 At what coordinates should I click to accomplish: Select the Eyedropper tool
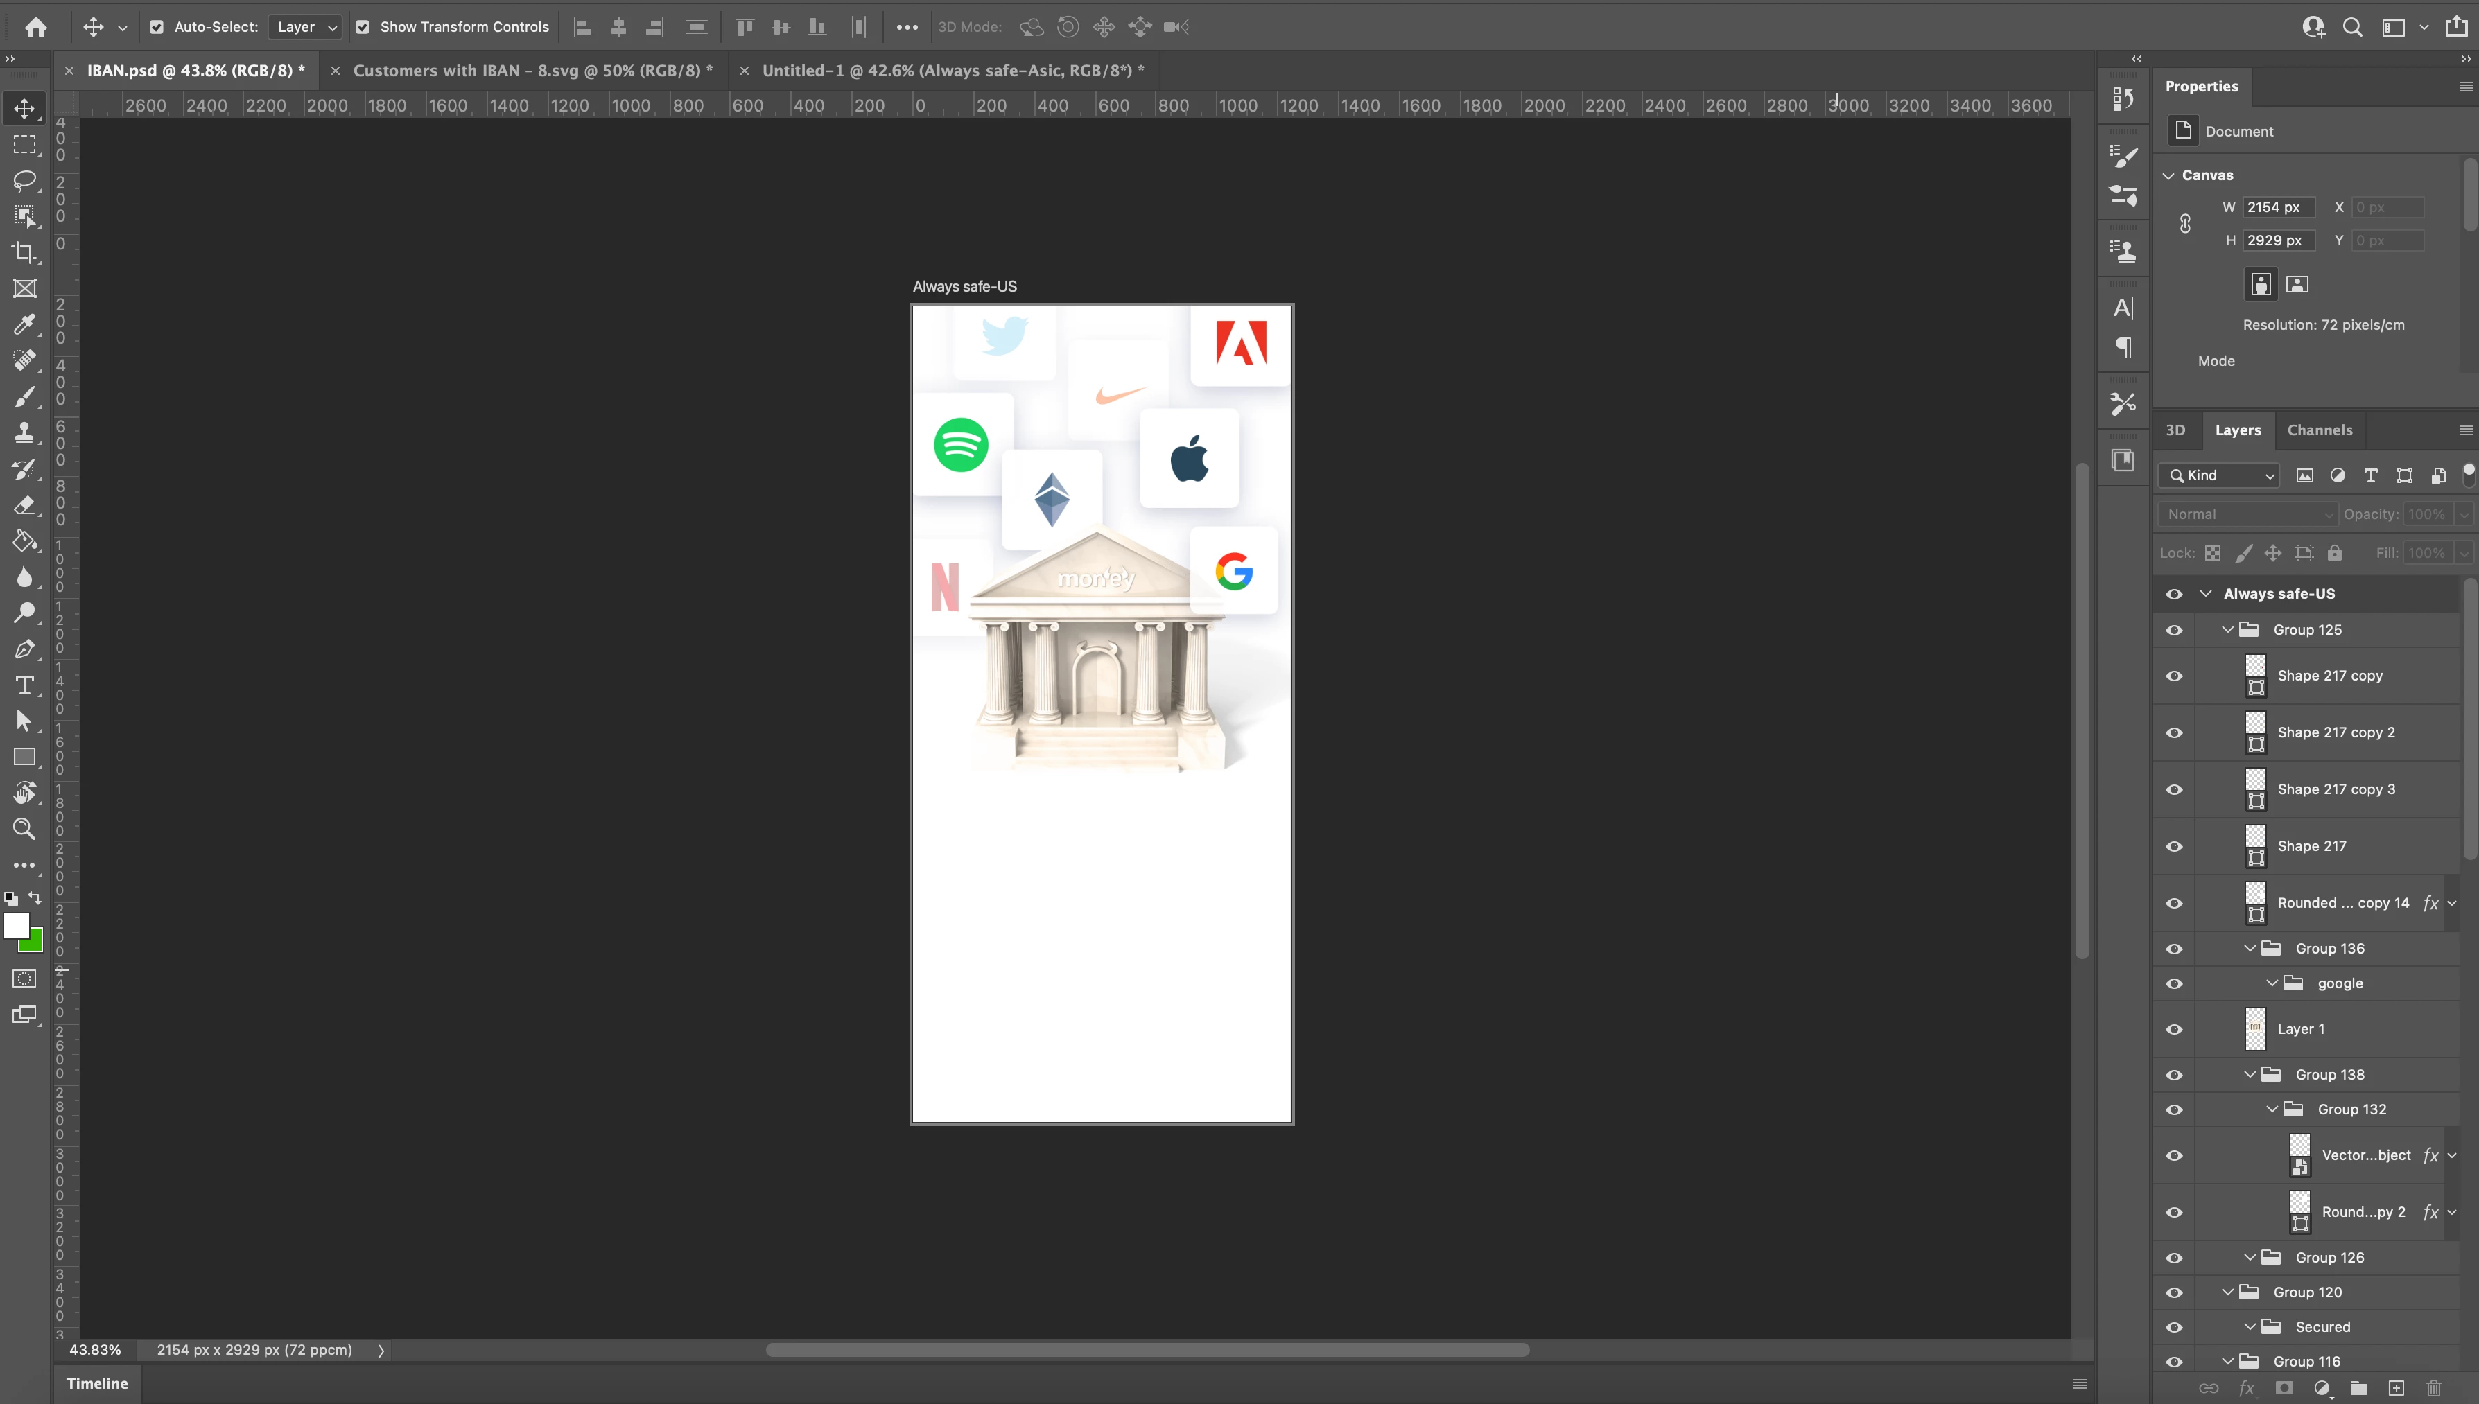point(24,325)
